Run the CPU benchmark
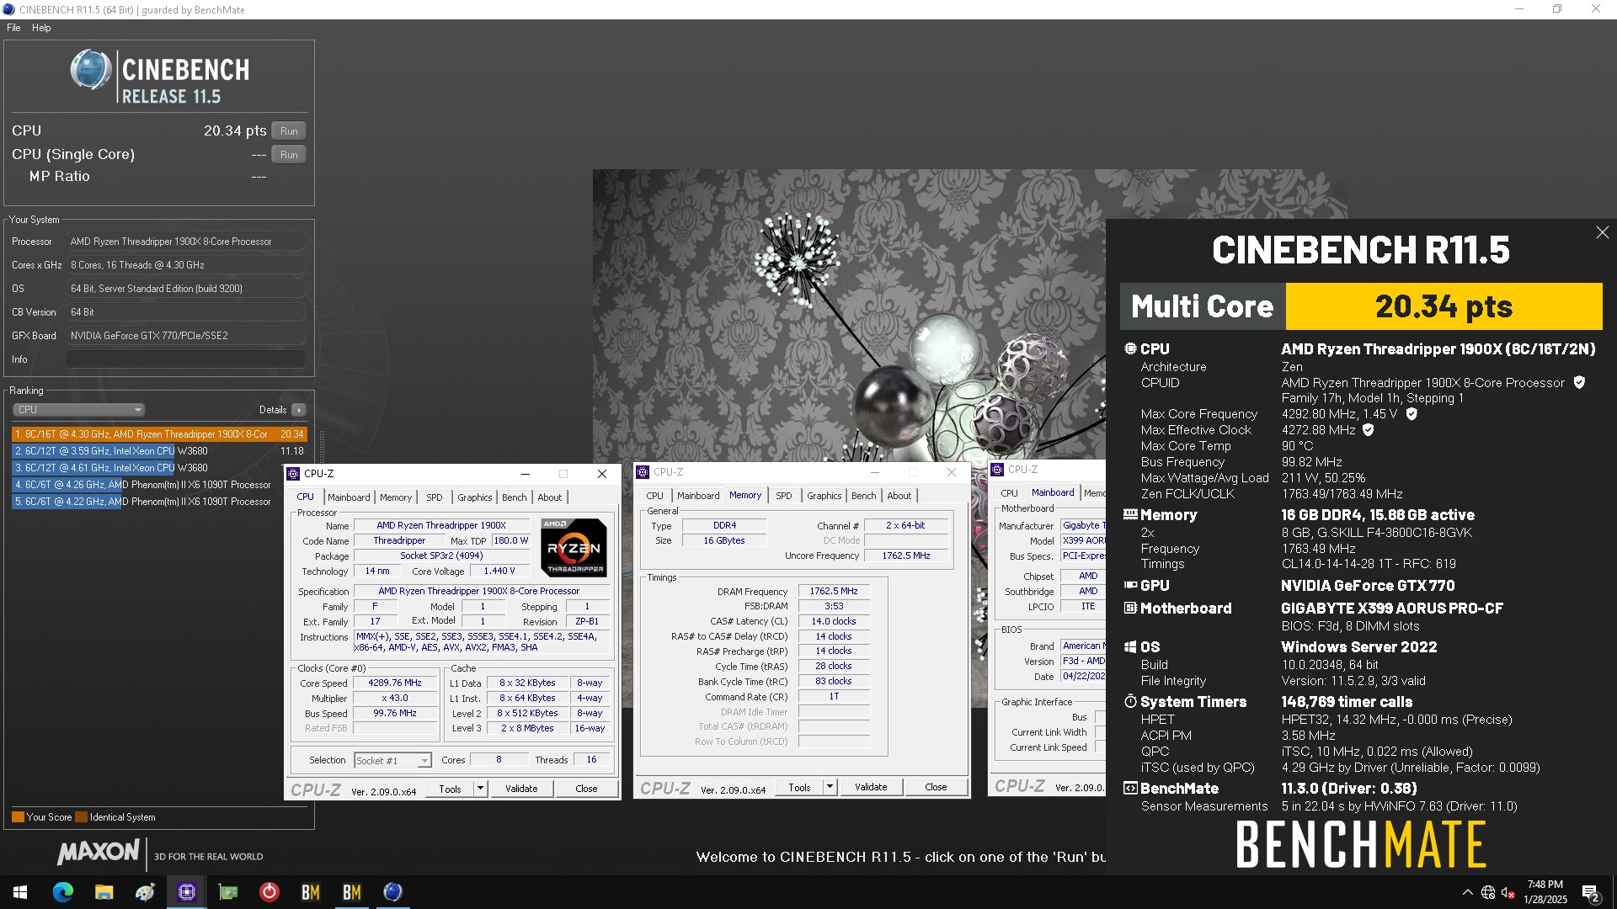This screenshot has height=909, width=1617. pyautogui.click(x=289, y=131)
